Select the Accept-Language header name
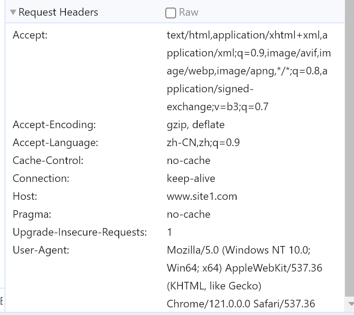Image resolution: width=354 pixels, height=315 pixels. click(x=55, y=142)
